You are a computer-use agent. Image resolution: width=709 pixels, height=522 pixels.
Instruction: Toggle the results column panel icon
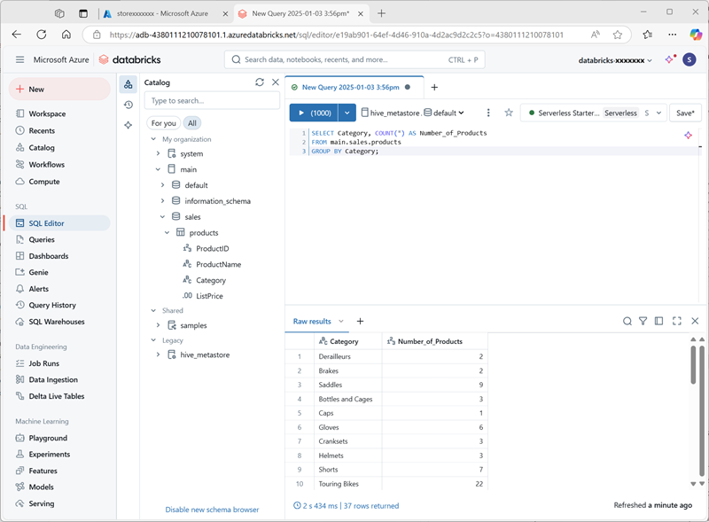pos(658,321)
